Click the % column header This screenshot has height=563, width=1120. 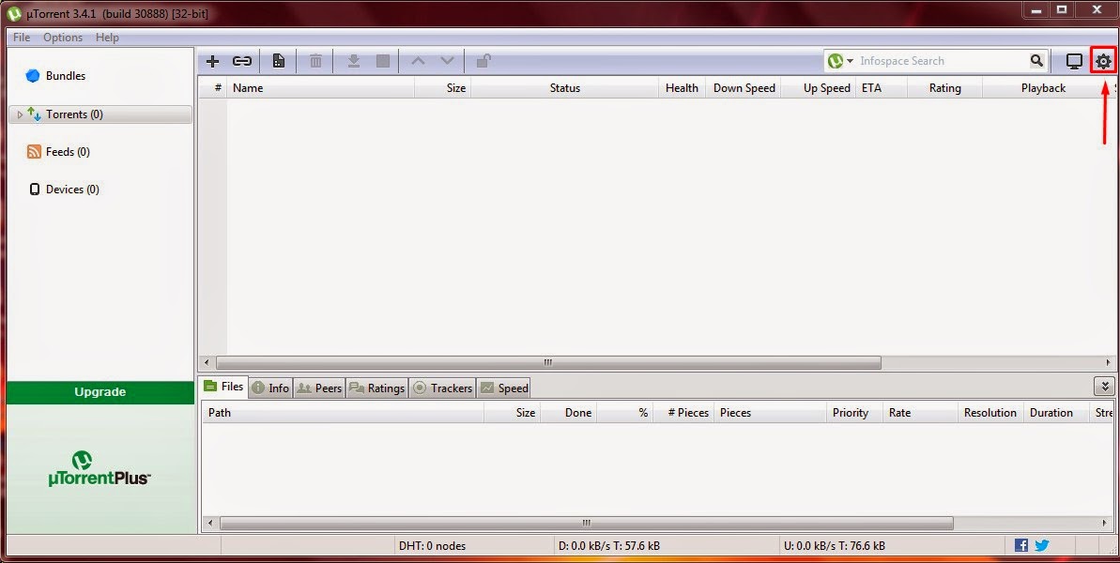(625, 413)
